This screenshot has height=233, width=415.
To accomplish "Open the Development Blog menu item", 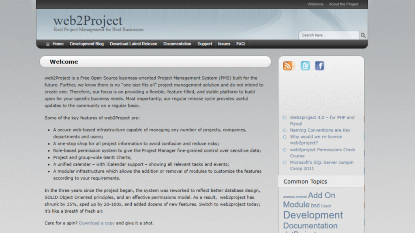I will pyautogui.click(x=86, y=44).
